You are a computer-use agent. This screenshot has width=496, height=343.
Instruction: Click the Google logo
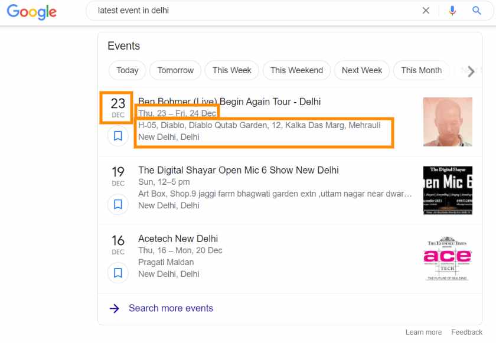tap(31, 12)
